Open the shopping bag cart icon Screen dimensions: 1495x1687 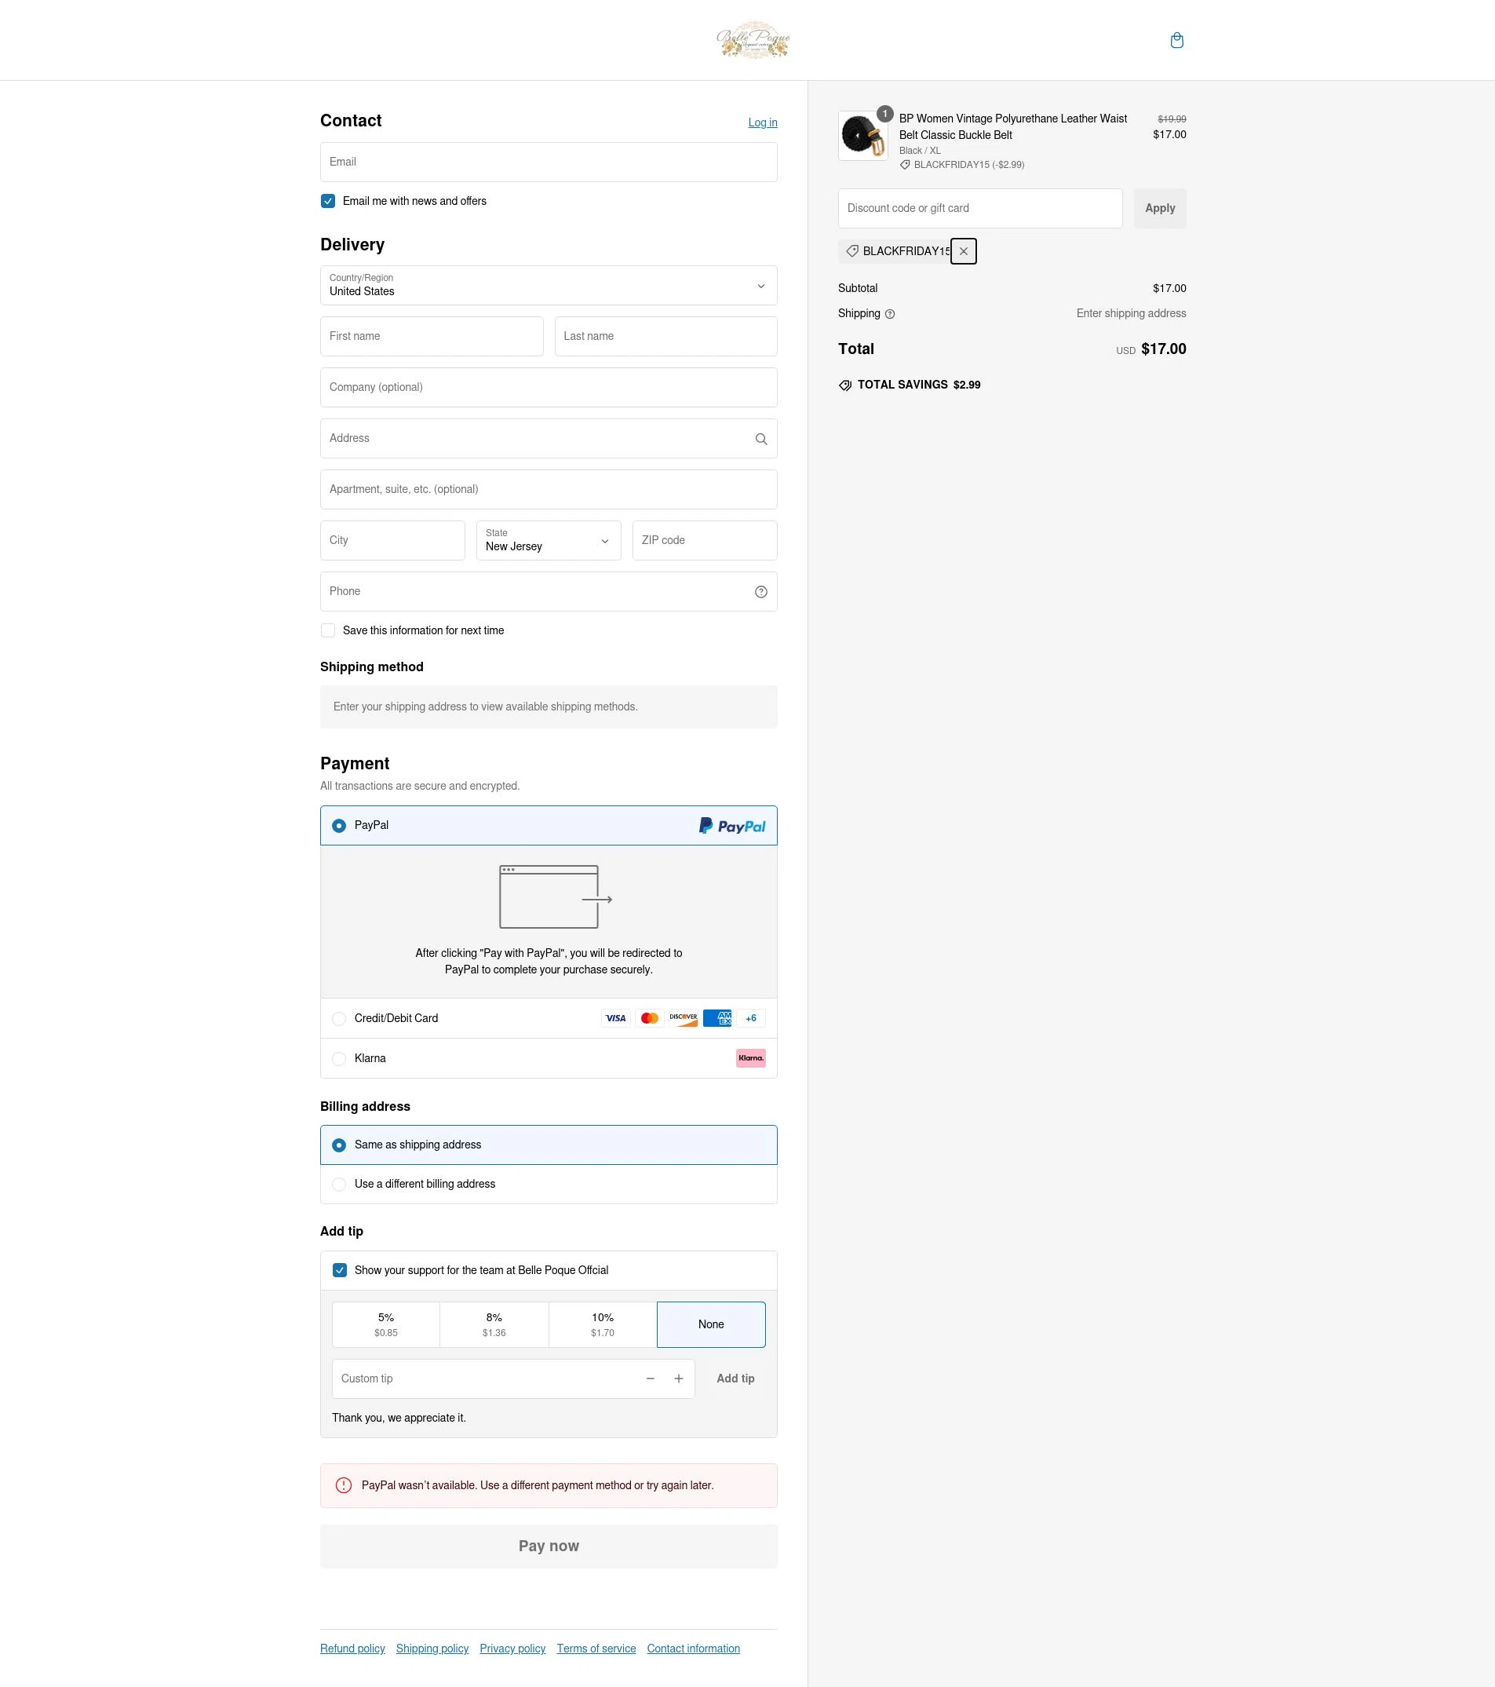(1176, 41)
